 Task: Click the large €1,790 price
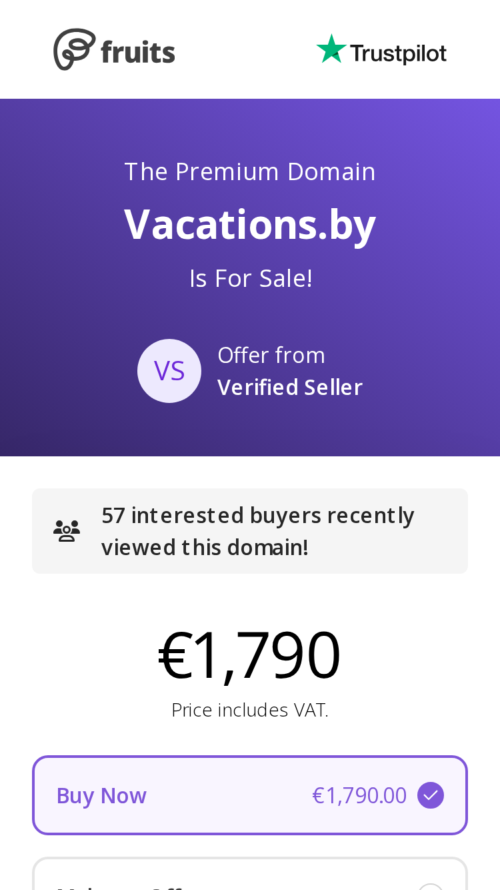250,654
